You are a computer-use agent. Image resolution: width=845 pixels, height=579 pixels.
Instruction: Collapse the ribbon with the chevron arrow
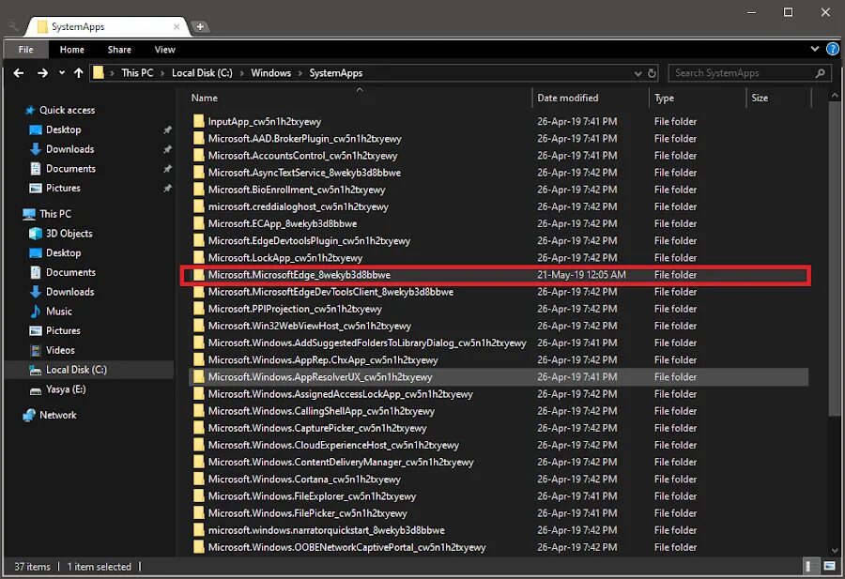815,49
